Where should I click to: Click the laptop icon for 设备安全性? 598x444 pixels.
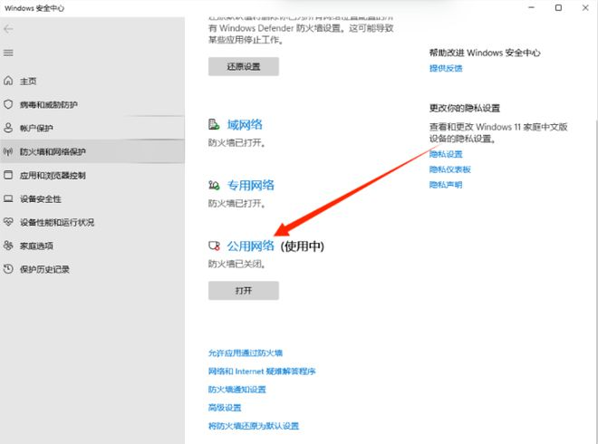(8, 198)
